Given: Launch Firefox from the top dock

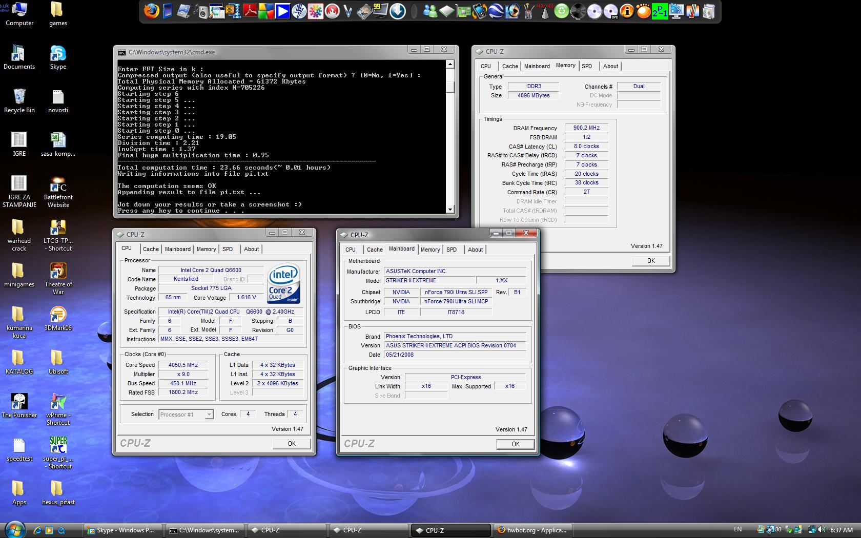Looking at the screenshot, I should [152, 11].
